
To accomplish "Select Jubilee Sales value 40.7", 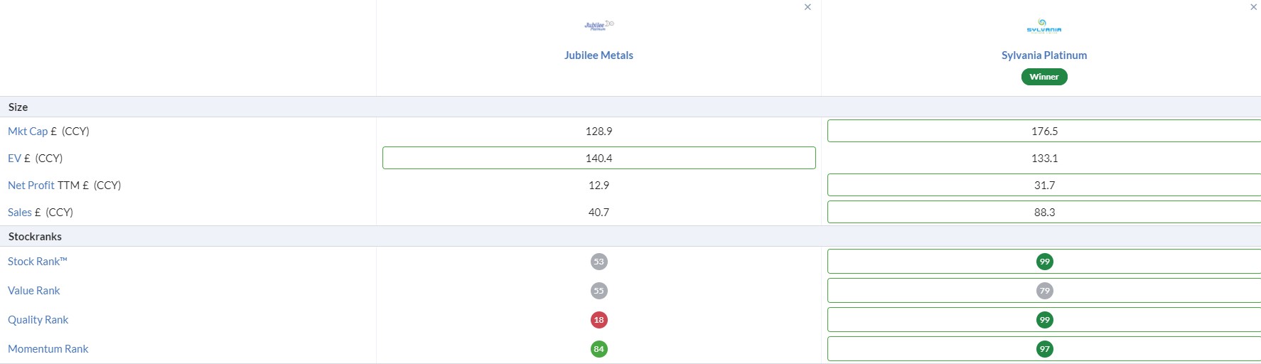I will coord(599,213).
